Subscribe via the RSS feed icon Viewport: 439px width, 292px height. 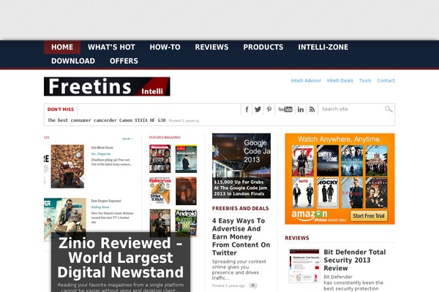tap(312, 109)
